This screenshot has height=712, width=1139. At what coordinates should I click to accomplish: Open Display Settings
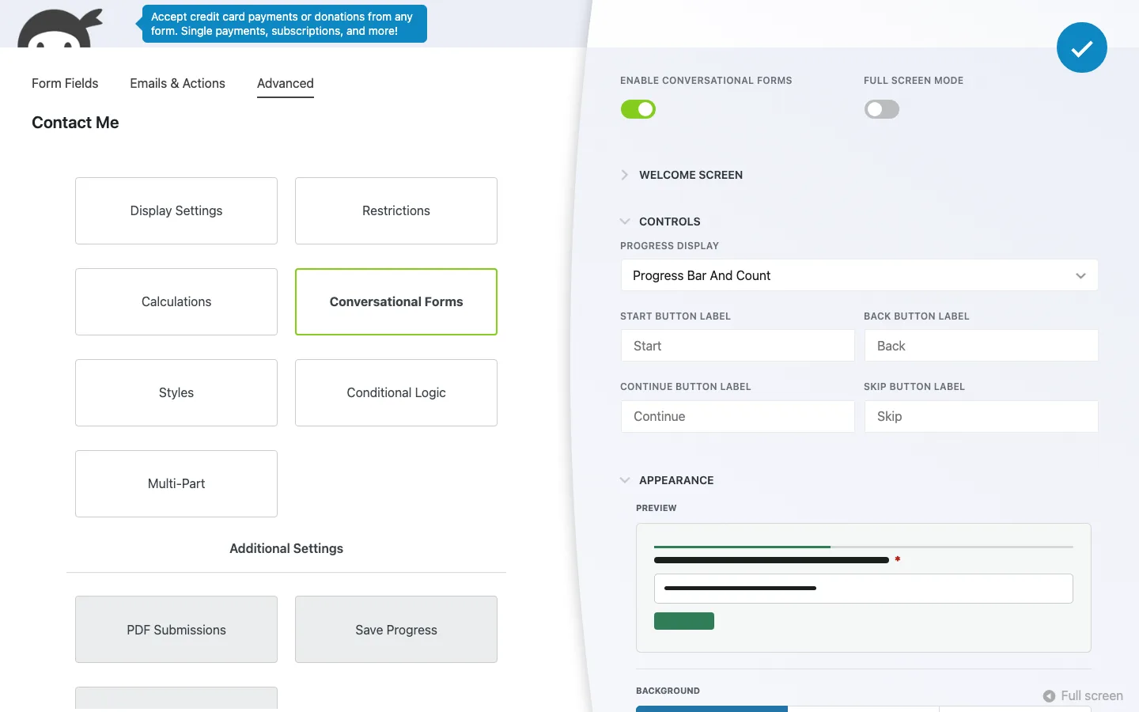[x=176, y=210]
